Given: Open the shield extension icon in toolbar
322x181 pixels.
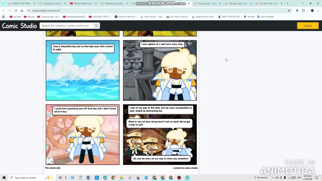Looking at the screenshot, I should 297,11.
